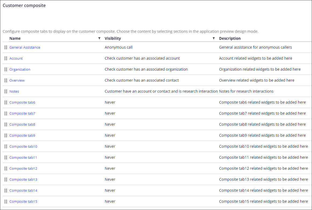This screenshot has height=210, width=312.
Task: Open the Notes tab link
Action: point(14,92)
